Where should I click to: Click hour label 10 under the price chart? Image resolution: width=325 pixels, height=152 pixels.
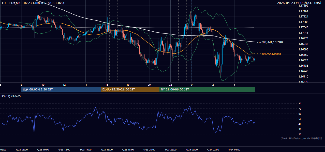[43, 85]
